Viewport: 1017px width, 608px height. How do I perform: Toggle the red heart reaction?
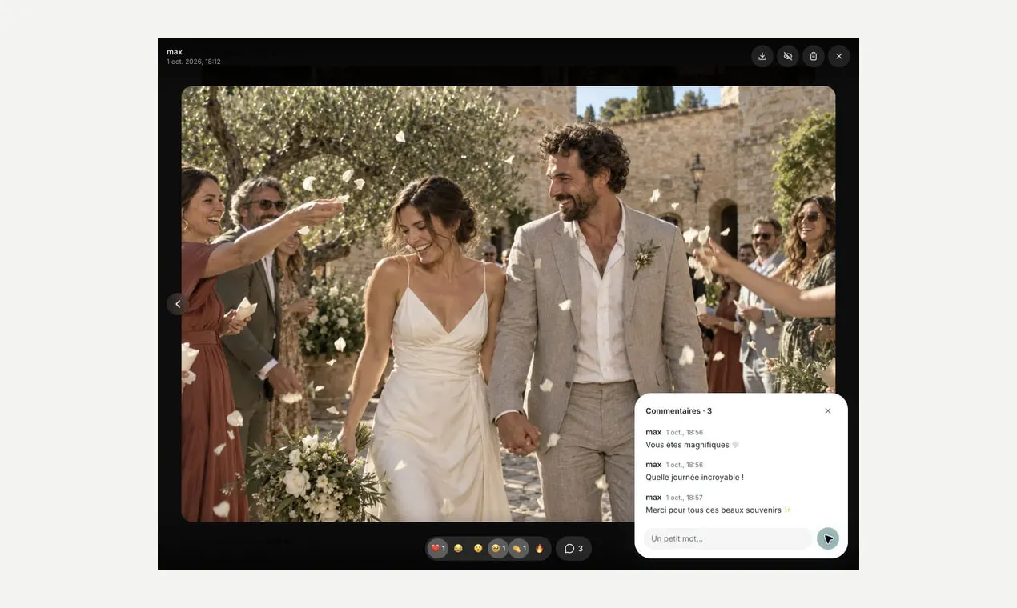[x=438, y=549]
